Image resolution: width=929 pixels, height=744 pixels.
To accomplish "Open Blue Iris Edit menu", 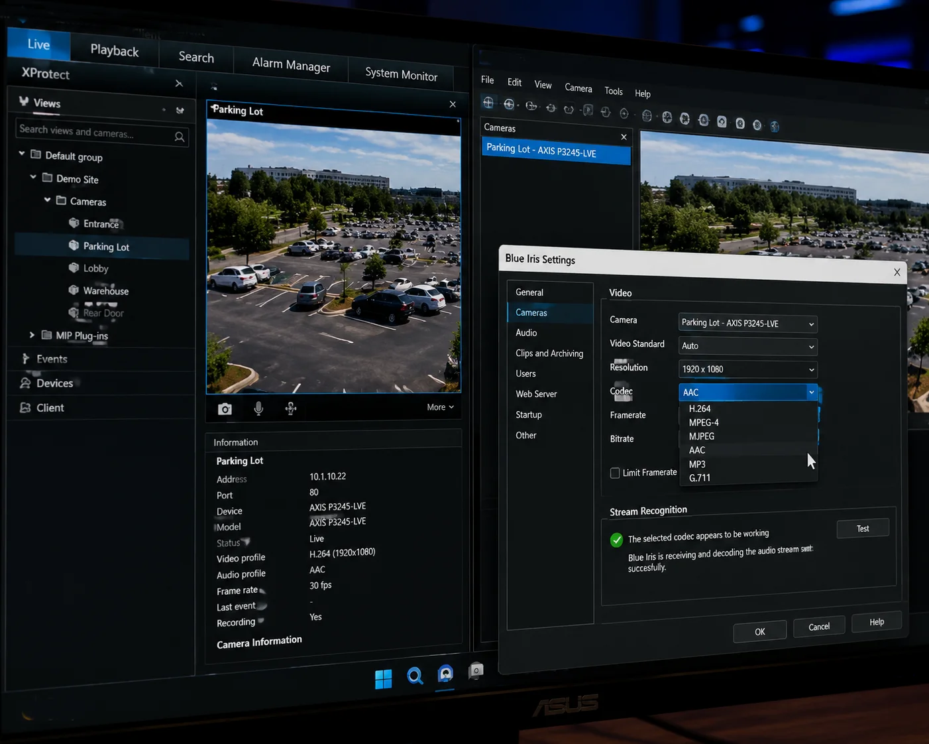I will [514, 82].
